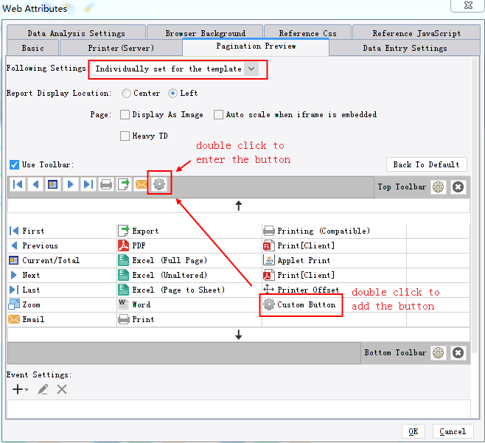Click the Last page icon in top toolbar
This screenshot has height=443, width=485.
pyautogui.click(x=88, y=185)
